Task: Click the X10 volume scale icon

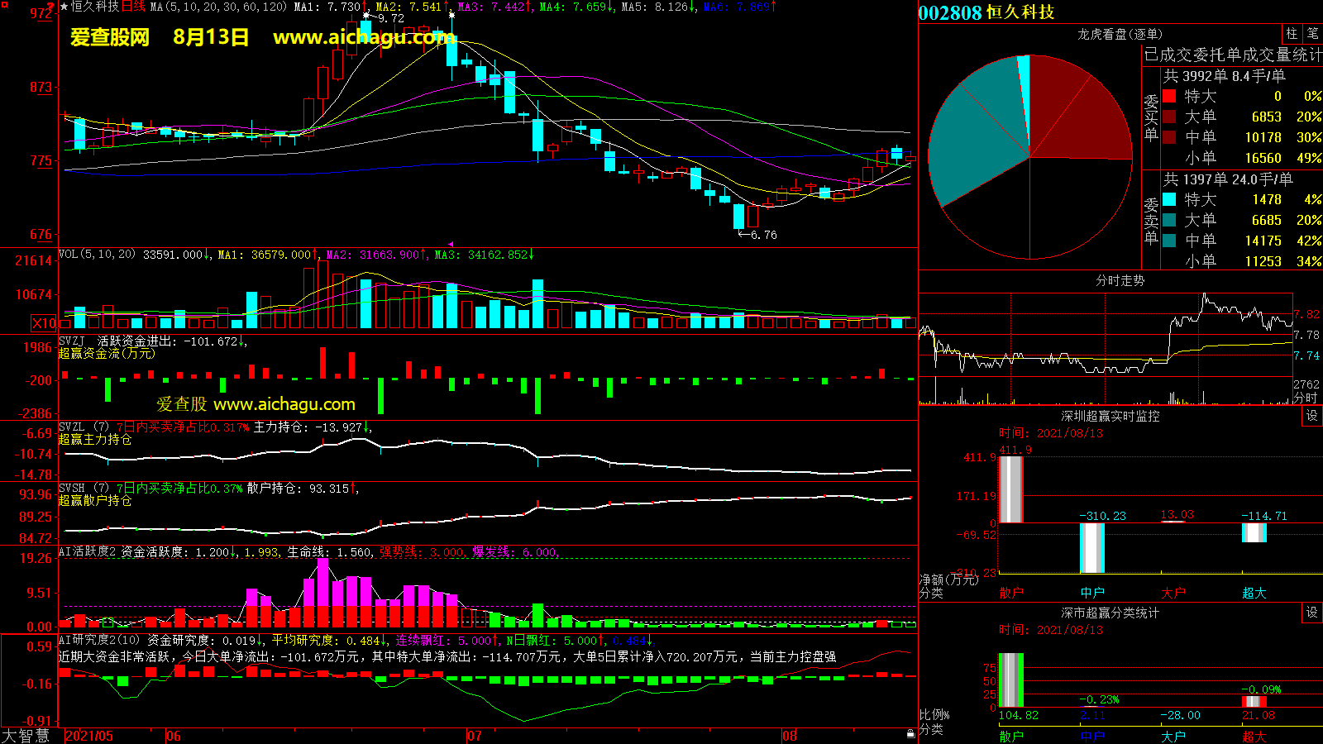Action: click(x=44, y=323)
